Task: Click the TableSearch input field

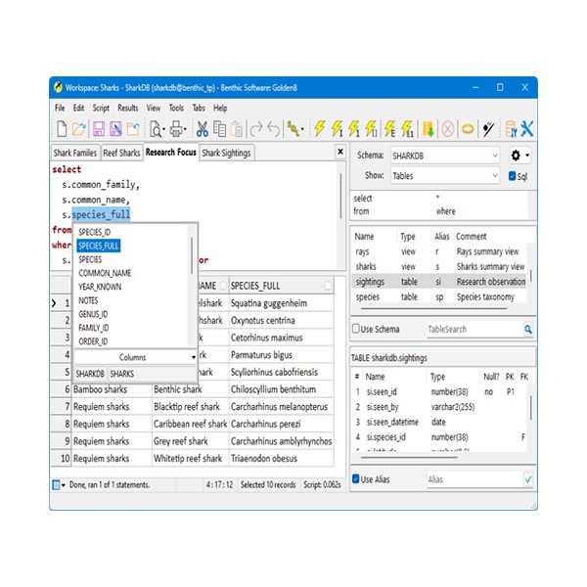Action: (x=474, y=331)
